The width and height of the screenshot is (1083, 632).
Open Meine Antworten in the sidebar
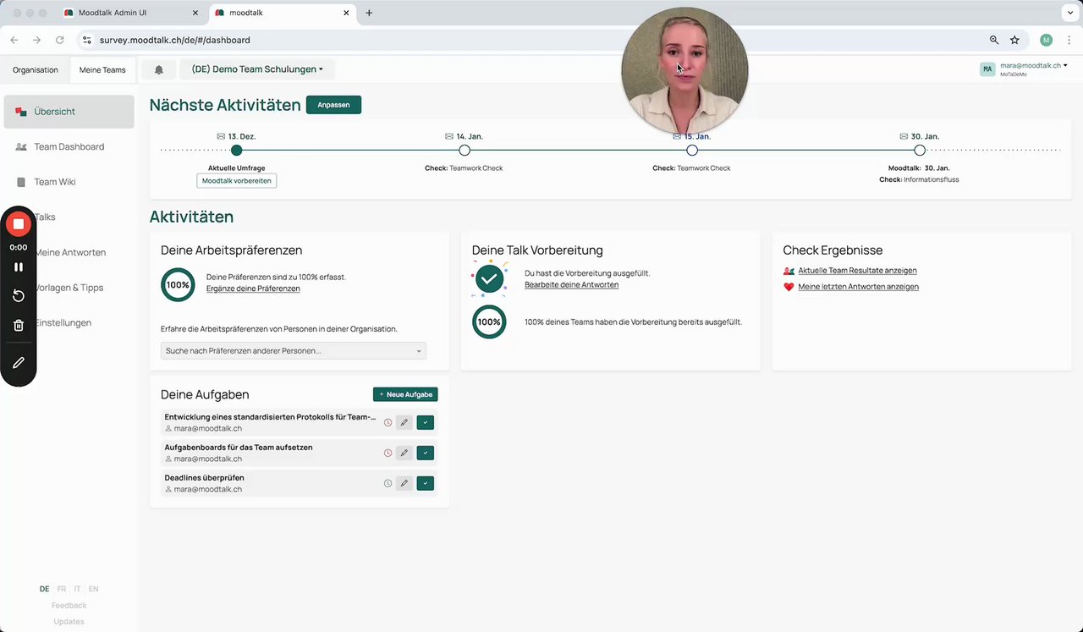point(70,252)
